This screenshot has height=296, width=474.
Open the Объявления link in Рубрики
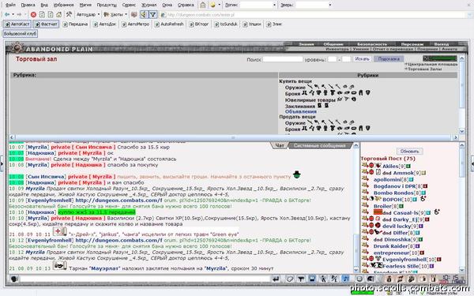(x=301, y=111)
